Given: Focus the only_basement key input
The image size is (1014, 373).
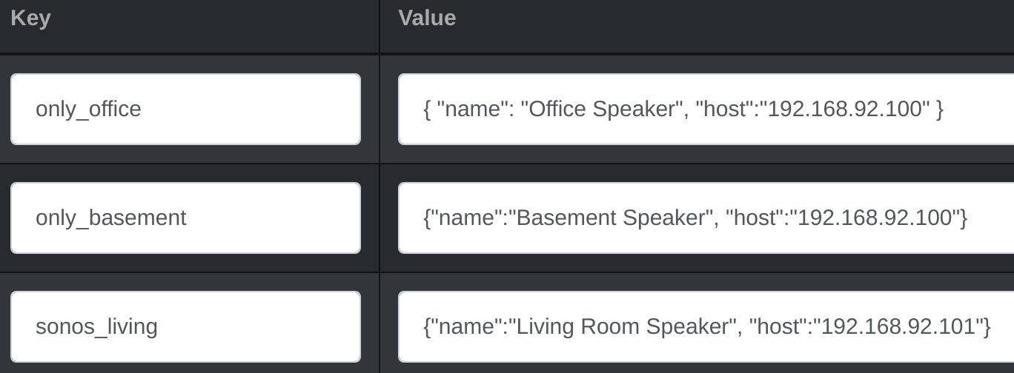Looking at the screenshot, I should click(185, 218).
